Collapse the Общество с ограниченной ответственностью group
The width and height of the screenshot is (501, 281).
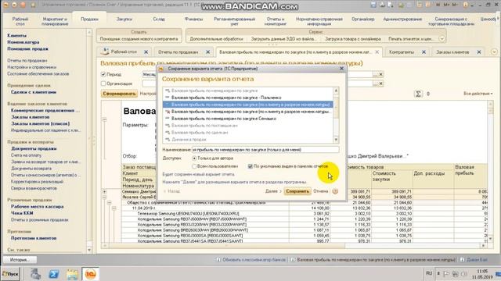tap(110, 203)
